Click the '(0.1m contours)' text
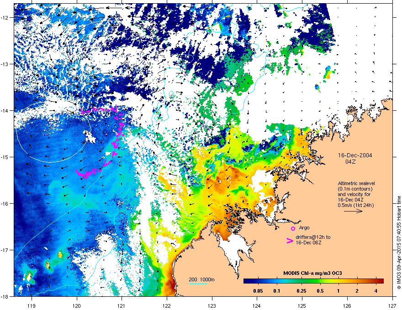The width and height of the screenshot is (402, 310). pos(355,189)
